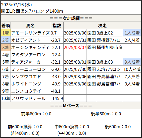This screenshot has height=138, width=142.
Task: Click horse name アリウッドテール
Action: (x=28, y=98)
